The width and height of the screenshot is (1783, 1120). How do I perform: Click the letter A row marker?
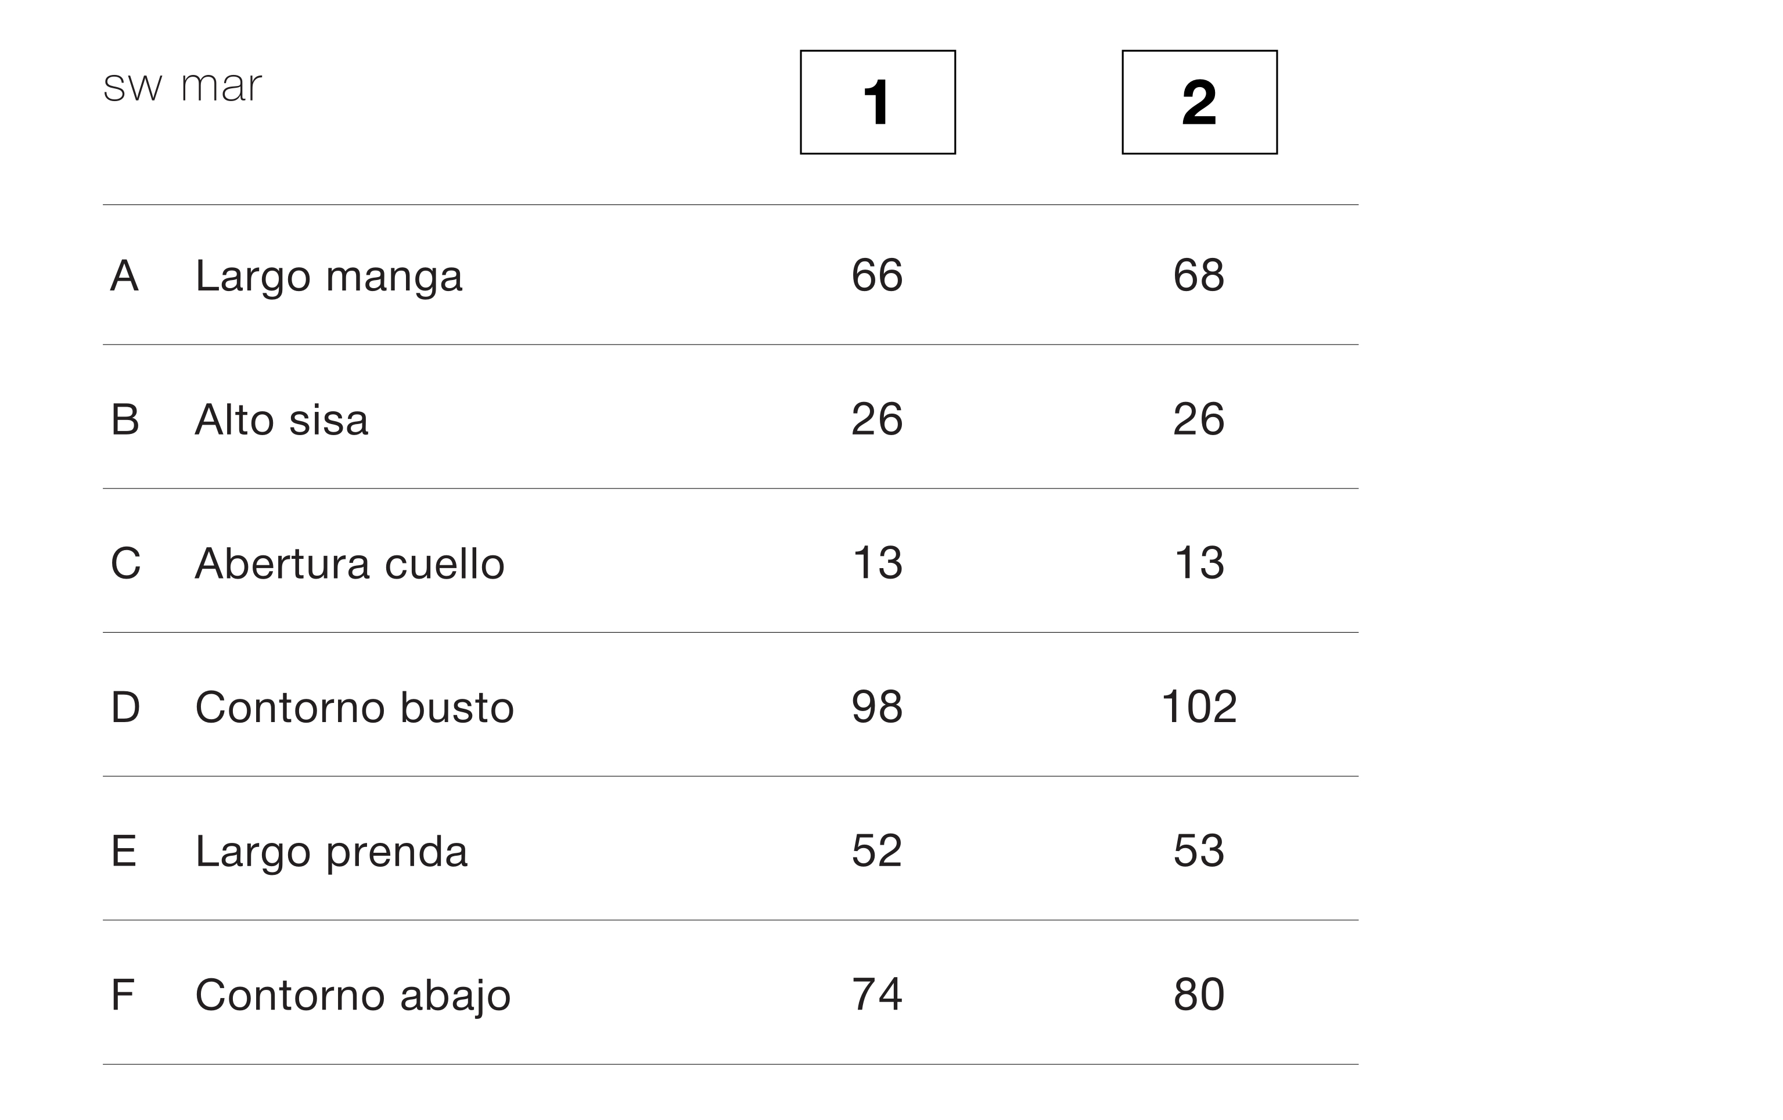click(x=124, y=277)
